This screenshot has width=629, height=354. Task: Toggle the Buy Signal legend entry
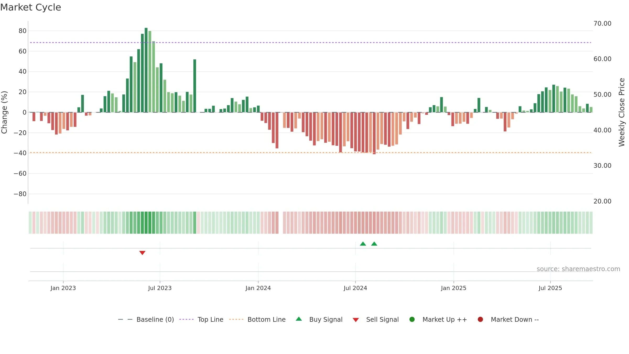coord(319,319)
